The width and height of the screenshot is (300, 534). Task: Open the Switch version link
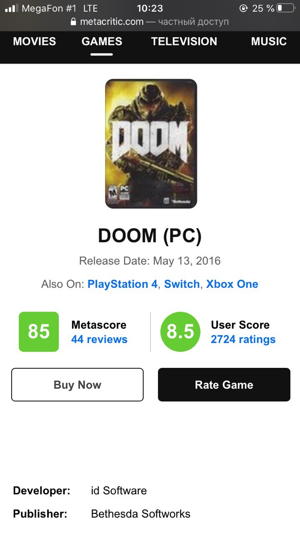coord(182,284)
